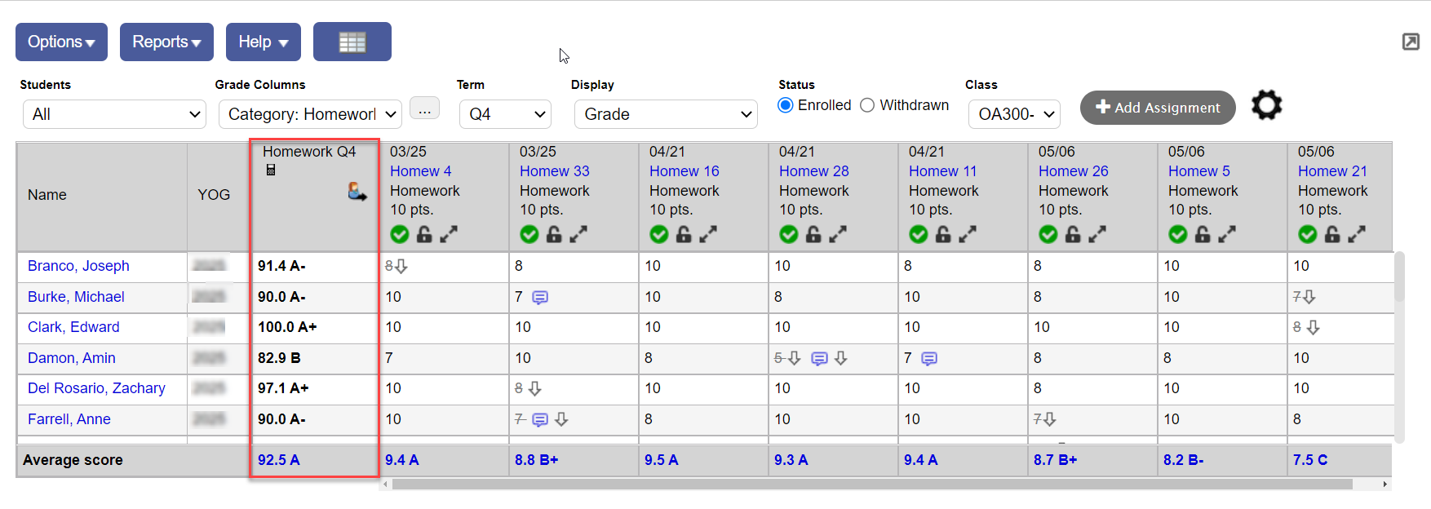The height and width of the screenshot is (509, 1431).
Task: Click green checkmark under Homew 33
Action: (x=529, y=234)
